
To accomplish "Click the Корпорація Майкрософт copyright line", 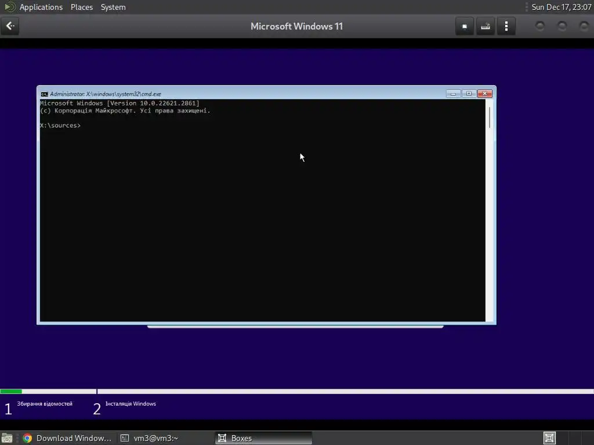I will point(125,111).
